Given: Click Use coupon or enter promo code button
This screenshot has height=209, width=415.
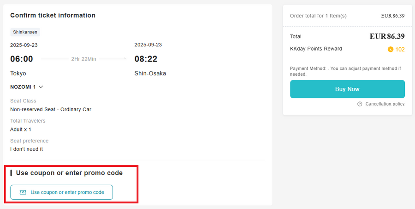Looking at the screenshot, I should click(61, 192).
